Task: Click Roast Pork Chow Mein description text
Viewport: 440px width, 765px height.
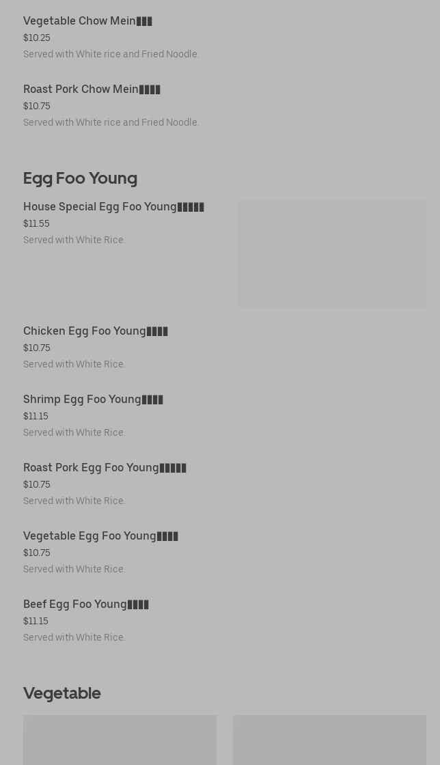Action: tap(111, 122)
